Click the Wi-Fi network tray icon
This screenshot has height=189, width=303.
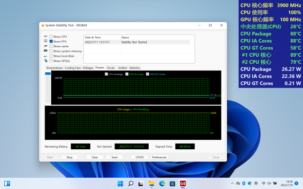point(263,183)
